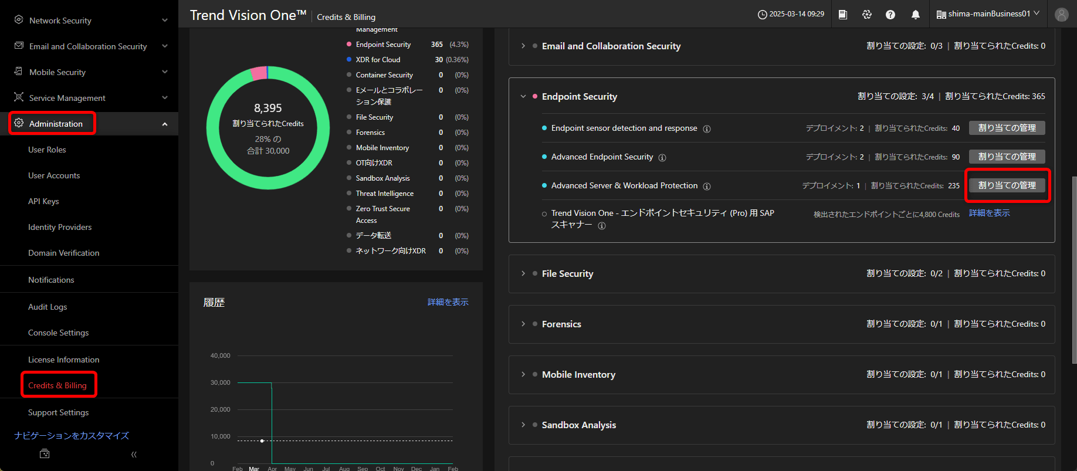
Task: Expand the Mobile Inventory credits panel
Action: [x=523, y=374]
